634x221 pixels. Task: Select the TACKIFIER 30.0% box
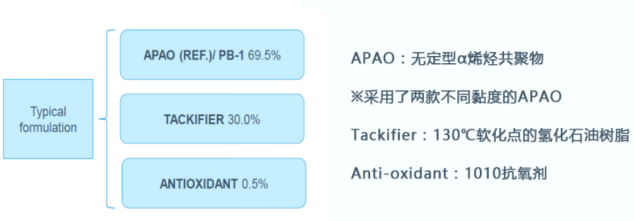coord(213,119)
